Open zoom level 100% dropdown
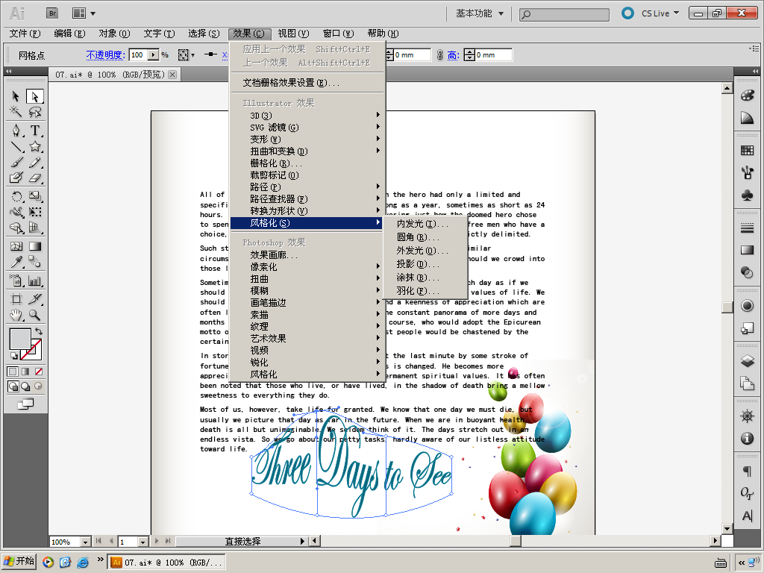 pyautogui.click(x=85, y=542)
